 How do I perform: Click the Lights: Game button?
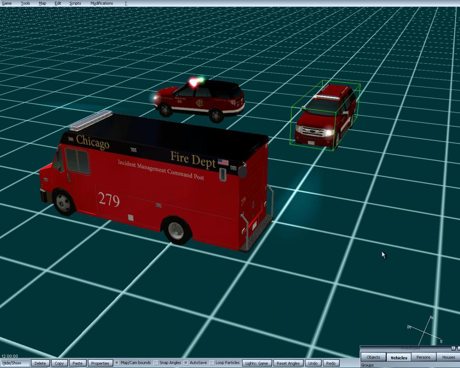(257, 363)
